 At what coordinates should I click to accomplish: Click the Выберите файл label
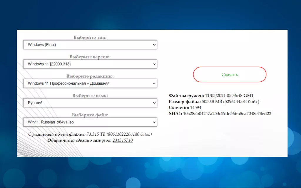point(90,115)
